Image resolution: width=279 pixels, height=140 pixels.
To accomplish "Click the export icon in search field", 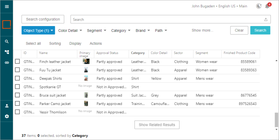I will [266, 19].
